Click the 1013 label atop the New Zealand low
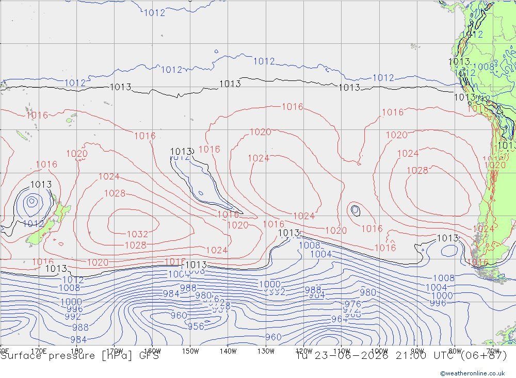Screen dimensions: 516x378 tap(41, 185)
